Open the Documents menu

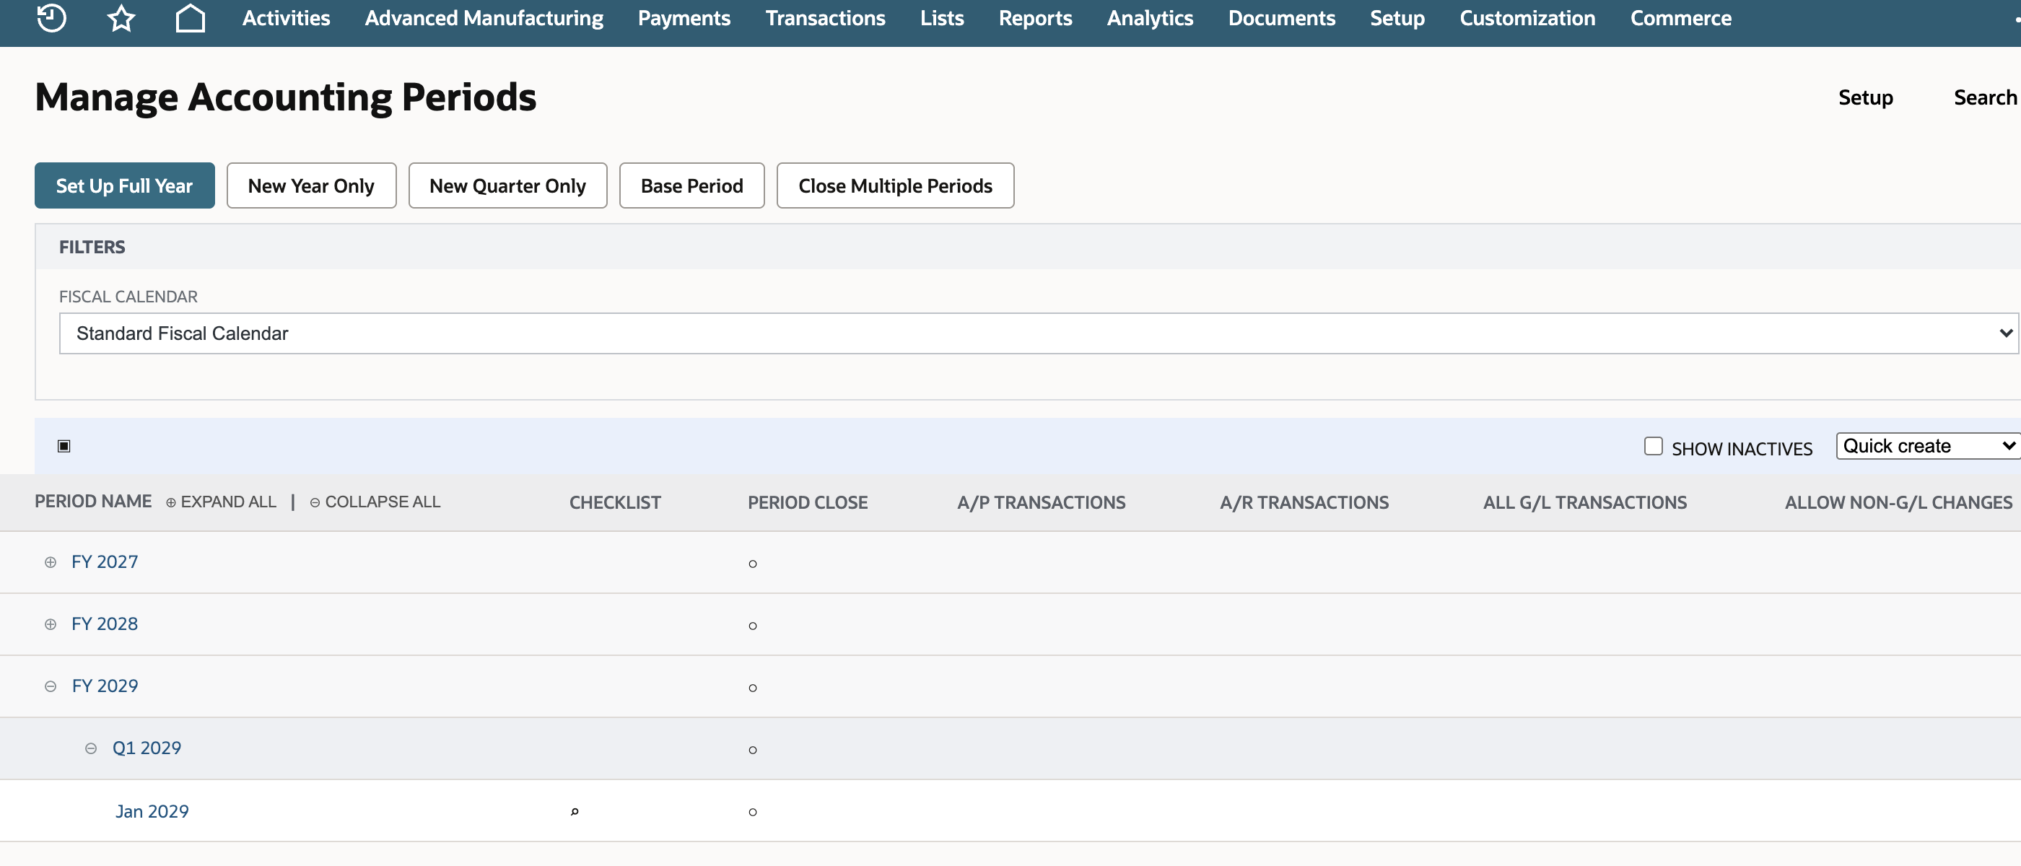tap(1281, 17)
